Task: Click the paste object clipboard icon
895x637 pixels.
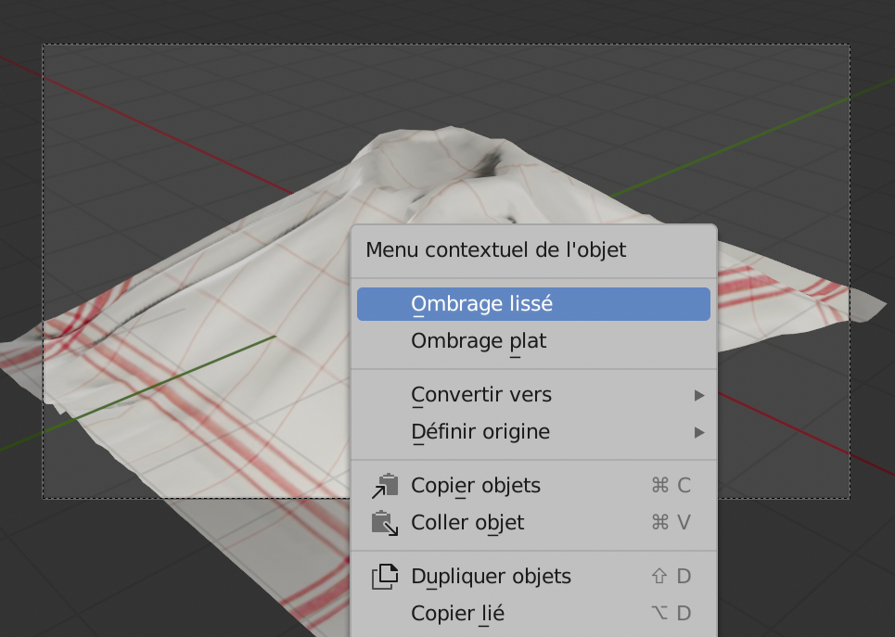Action: click(x=384, y=523)
